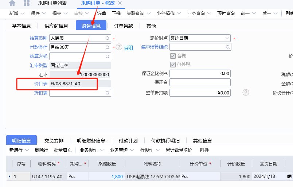Expand the 前一 dropdown arrow
293x187 pixels.
254,13
